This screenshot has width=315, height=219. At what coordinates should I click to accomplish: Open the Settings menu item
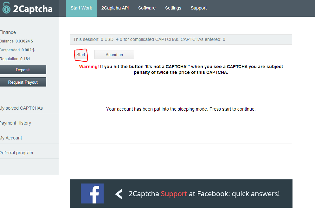(173, 8)
